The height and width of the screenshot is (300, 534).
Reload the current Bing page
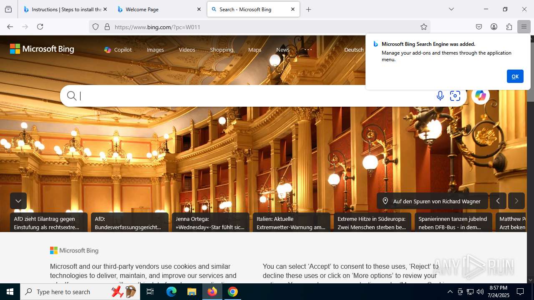pos(40,27)
